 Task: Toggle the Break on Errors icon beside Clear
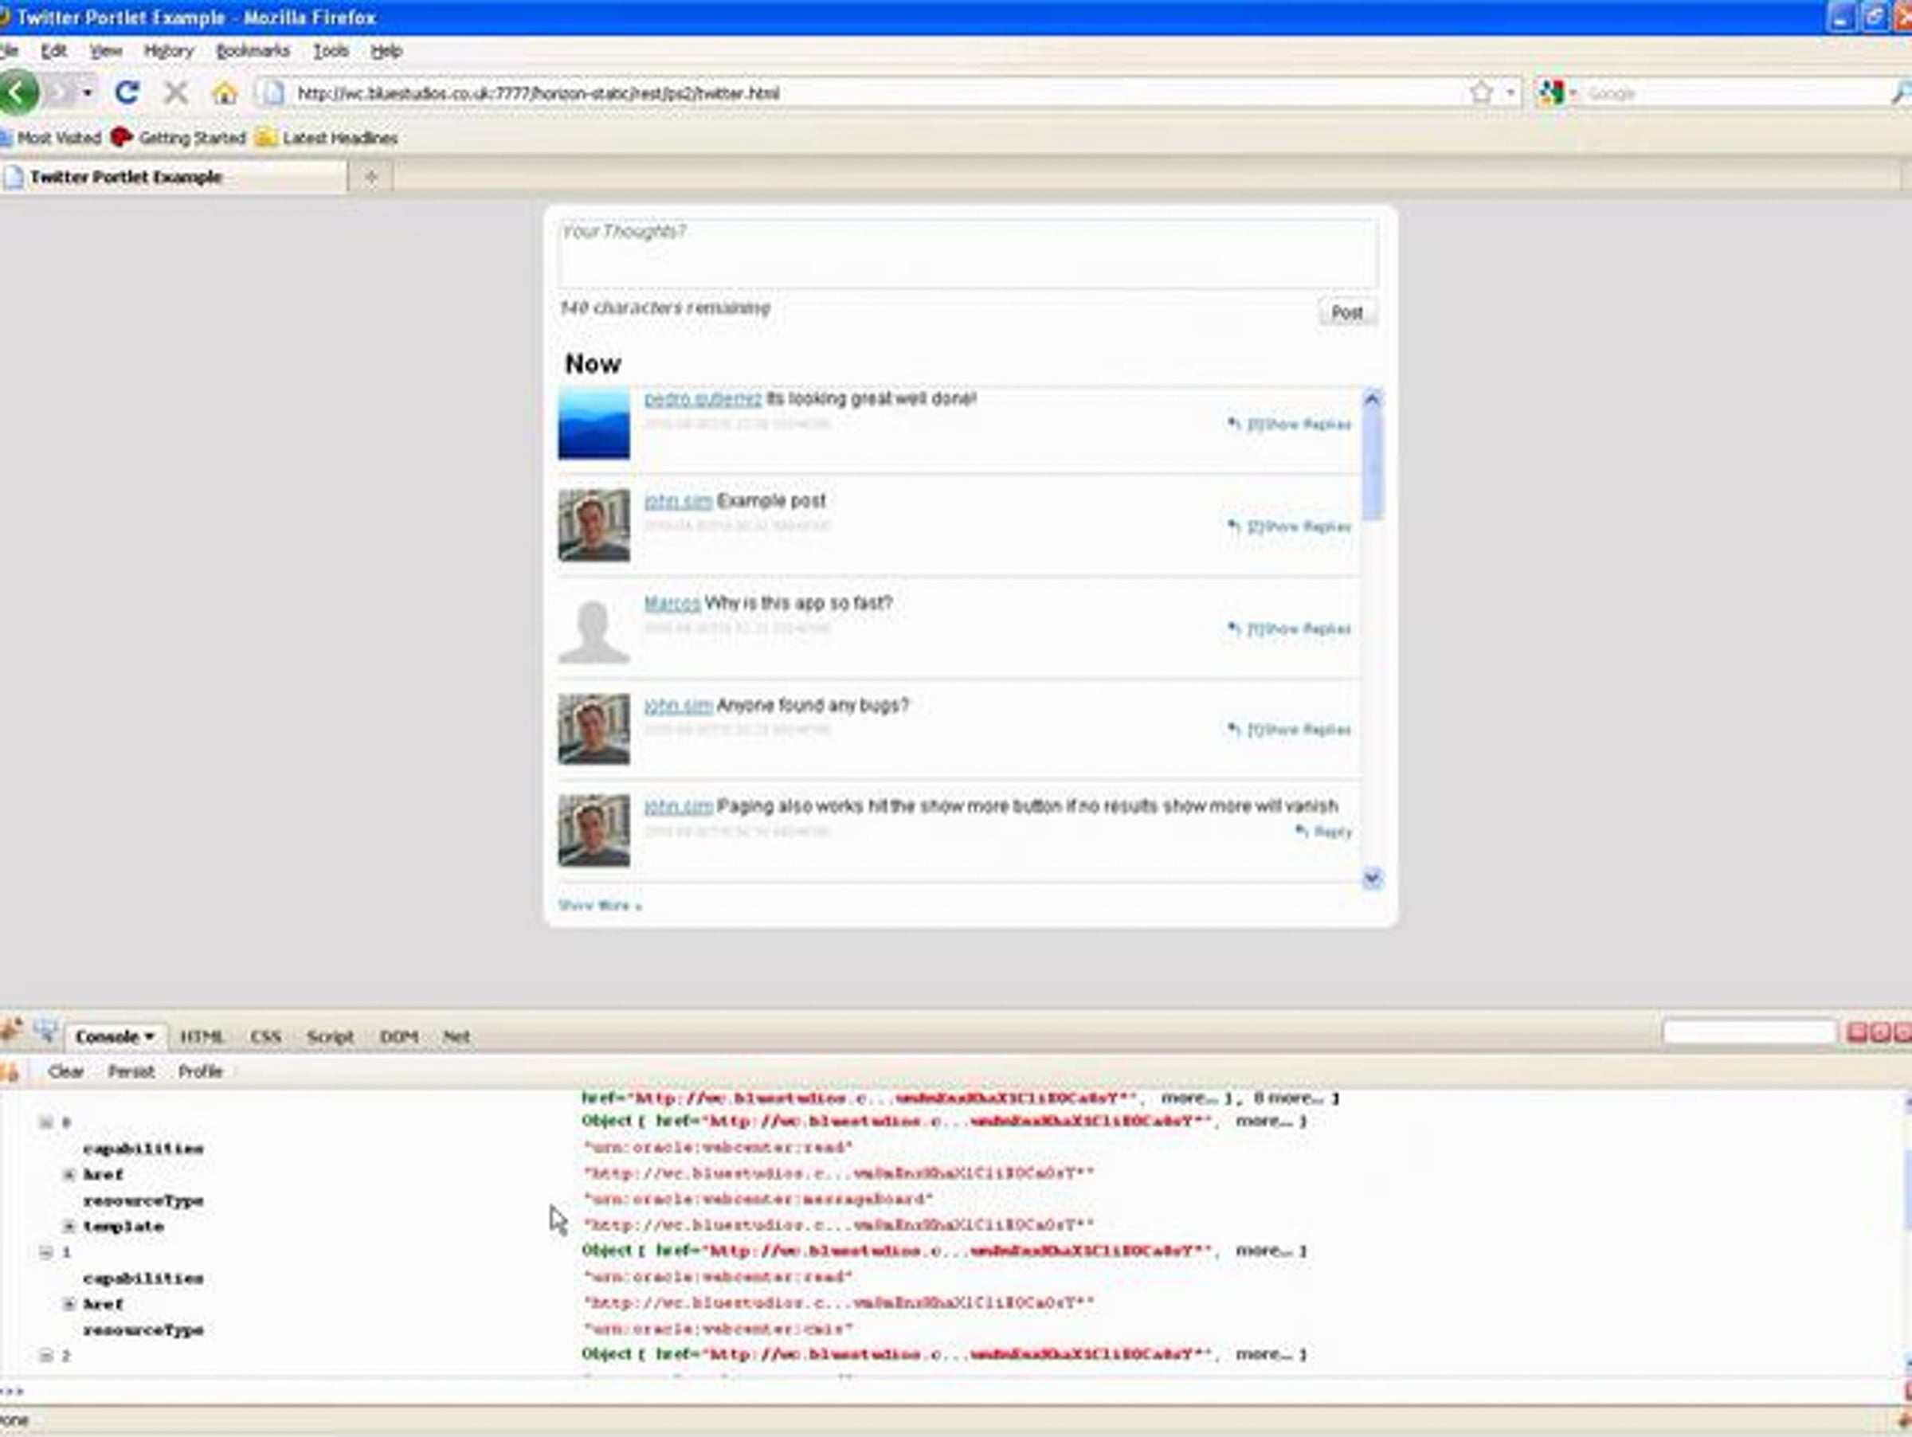[10, 1072]
